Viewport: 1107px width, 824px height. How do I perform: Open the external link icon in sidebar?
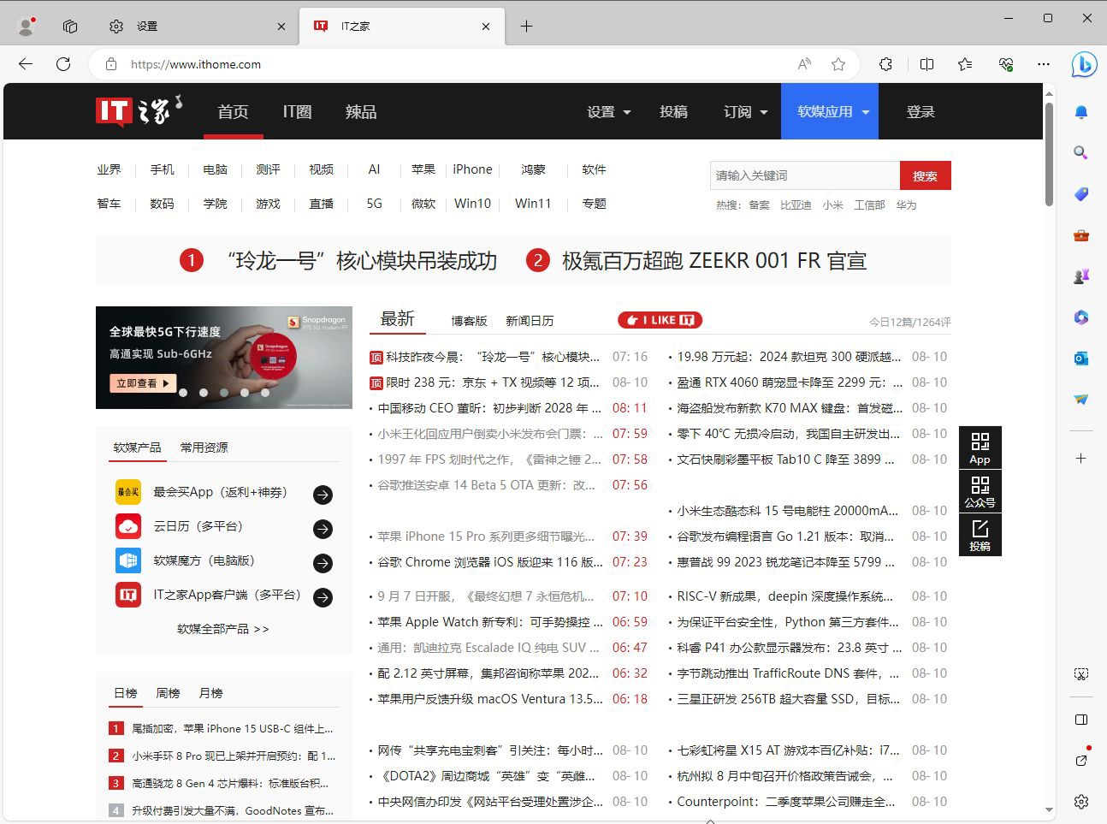click(x=1081, y=760)
